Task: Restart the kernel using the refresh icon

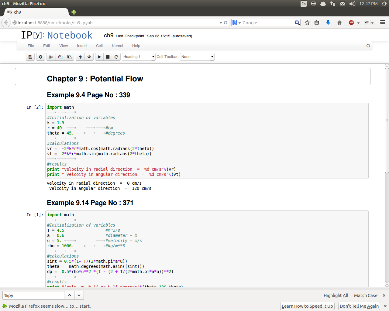Action: [x=116, y=57]
